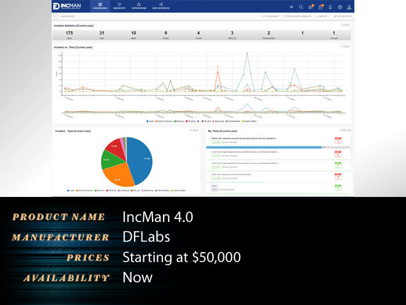The height and width of the screenshot is (305, 406).
Task: Toggle Undefined in pie chart legend
Action: click(x=124, y=191)
